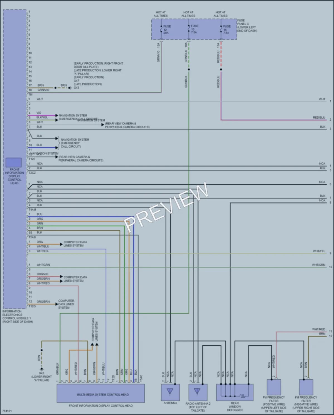Image resolution: width=334 pixels, height=415 pixels.
Task: Click the EARLY PRODUCTION: RIGHT FRONT DOOR SILL PLATE note
Action: [98, 65]
